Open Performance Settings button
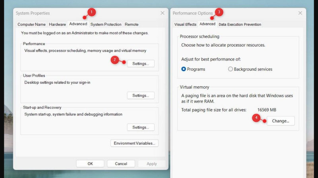318x178 pixels. (141, 63)
